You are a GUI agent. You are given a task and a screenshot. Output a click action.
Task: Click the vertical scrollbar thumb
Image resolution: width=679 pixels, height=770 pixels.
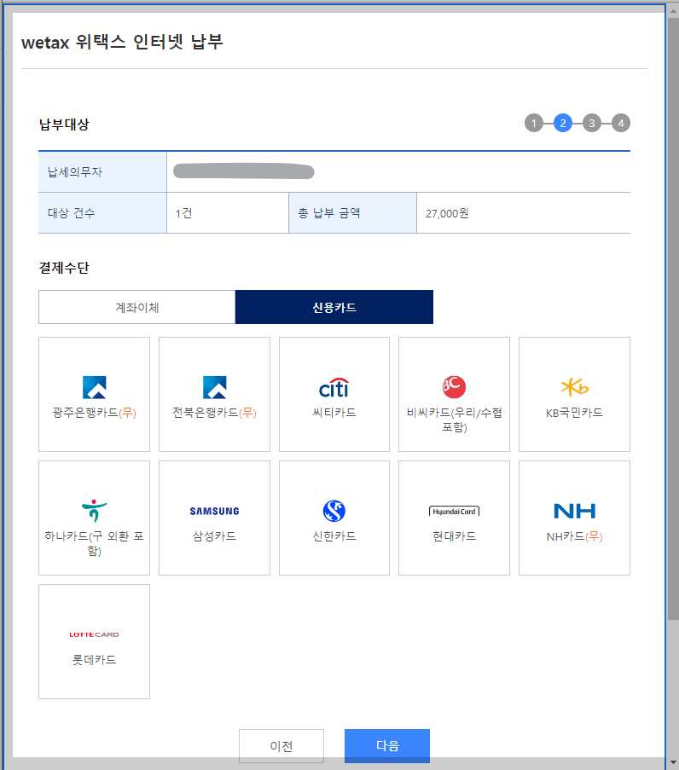coord(673,319)
